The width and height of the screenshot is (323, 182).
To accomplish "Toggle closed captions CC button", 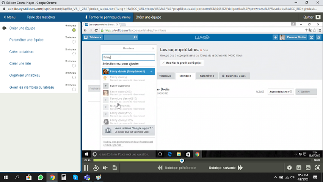I will click(x=299, y=168).
